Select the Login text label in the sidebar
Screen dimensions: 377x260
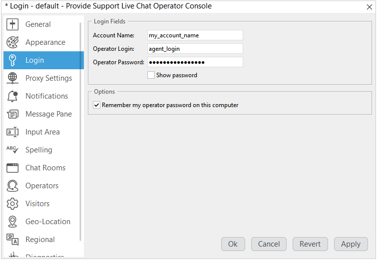click(x=35, y=60)
